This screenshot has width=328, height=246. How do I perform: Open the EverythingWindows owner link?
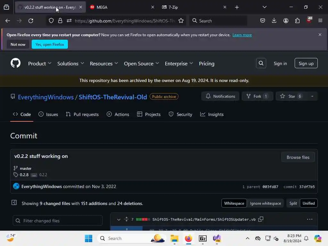click(x=46, y=97)
